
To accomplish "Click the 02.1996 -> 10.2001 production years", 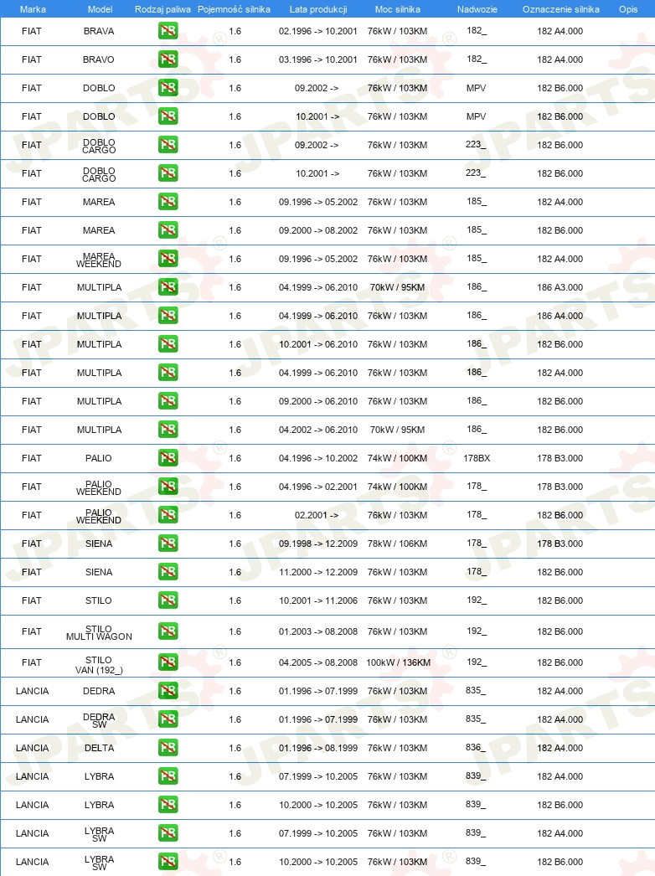I will coord(318,31).
